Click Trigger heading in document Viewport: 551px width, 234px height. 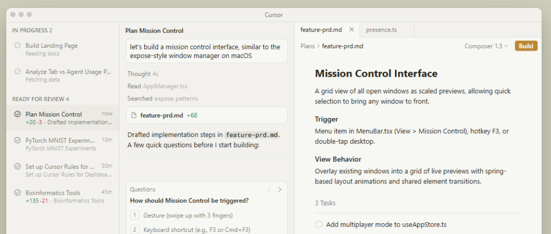pyautogui.click(x=327, y=119)
